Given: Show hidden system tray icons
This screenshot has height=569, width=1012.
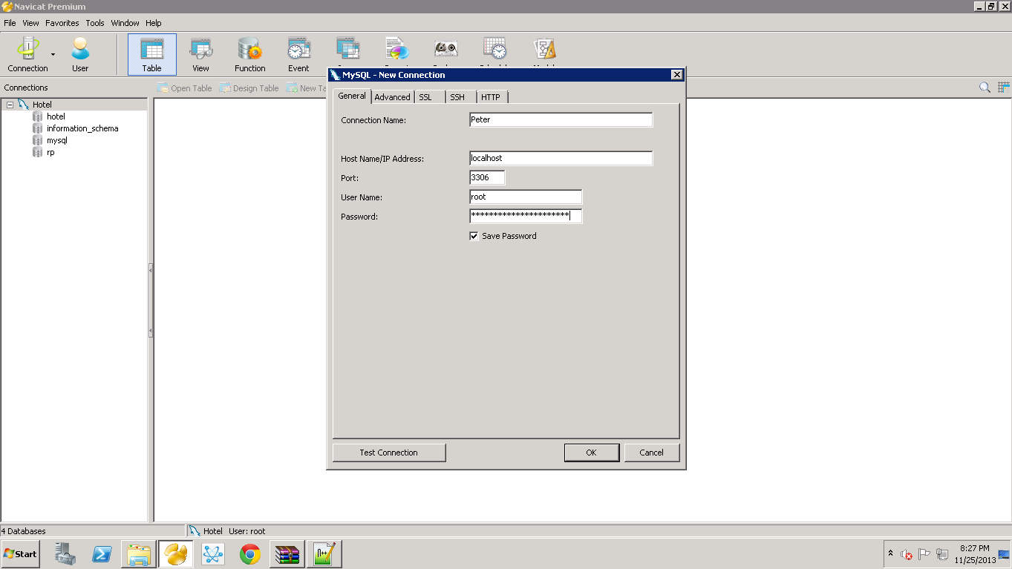Looking at the screenshot, I should click(890, 553).
